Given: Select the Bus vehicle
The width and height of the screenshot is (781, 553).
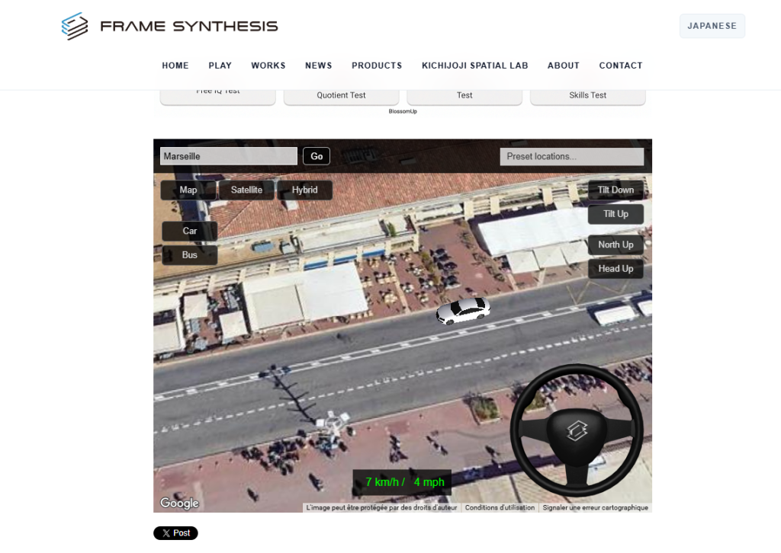Looking at the screenshot, I should tap(190, 254).
